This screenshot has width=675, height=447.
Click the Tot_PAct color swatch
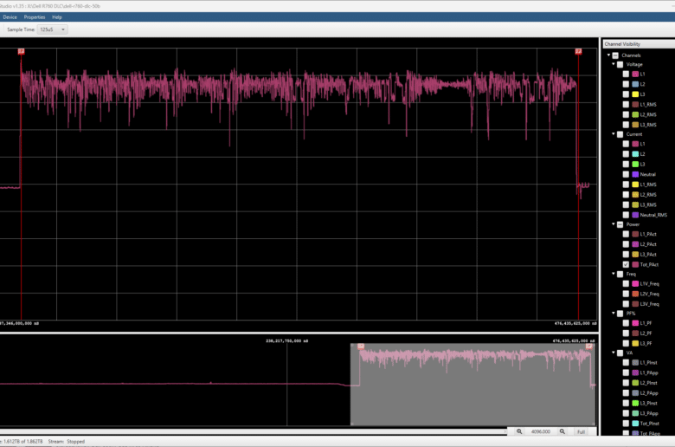coord(635,264)
